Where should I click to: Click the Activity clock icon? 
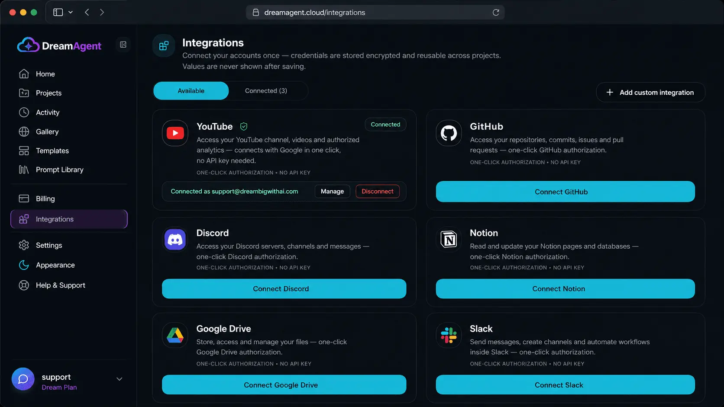click(24, 112)
